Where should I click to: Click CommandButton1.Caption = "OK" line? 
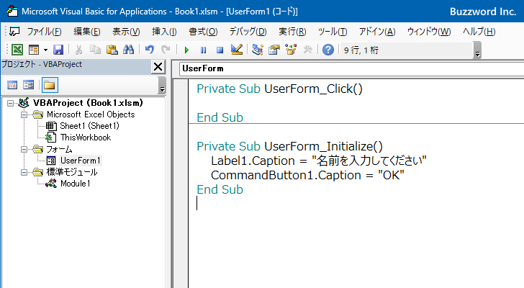pos(307,175)
